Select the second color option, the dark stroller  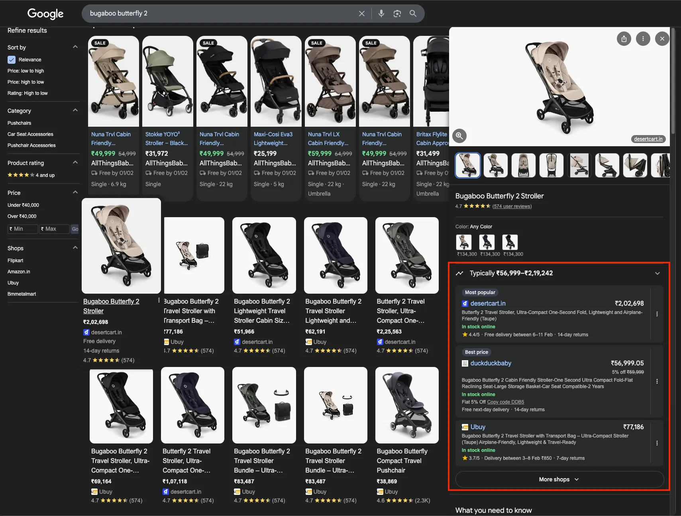point(487,242)
